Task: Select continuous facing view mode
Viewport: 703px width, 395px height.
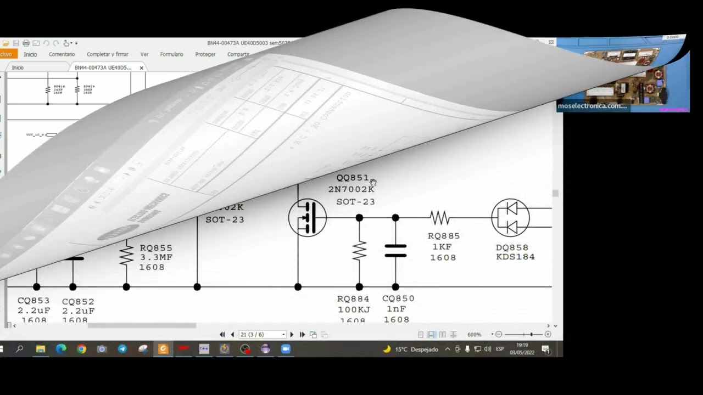Action: pyautogui.click(x=453, y=334)
